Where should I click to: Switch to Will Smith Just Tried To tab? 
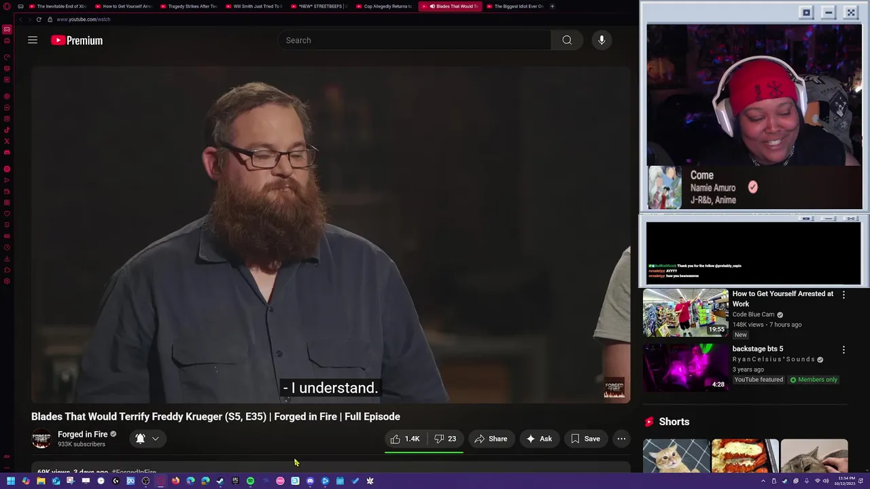254,6
